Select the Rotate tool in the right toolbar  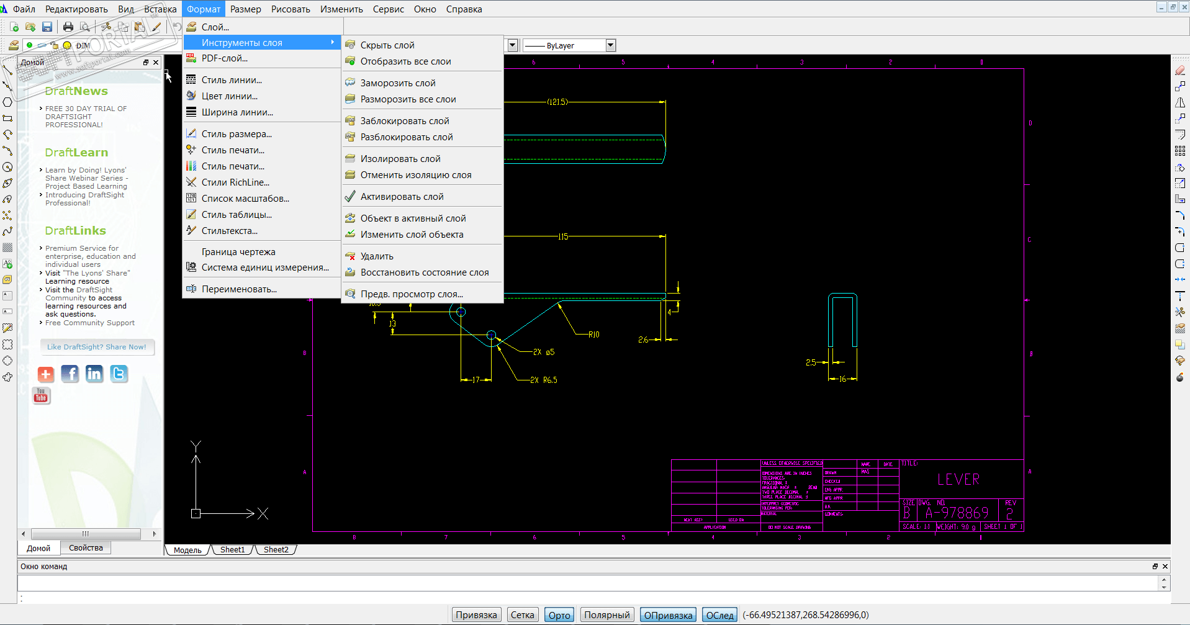coord(1180,168)
